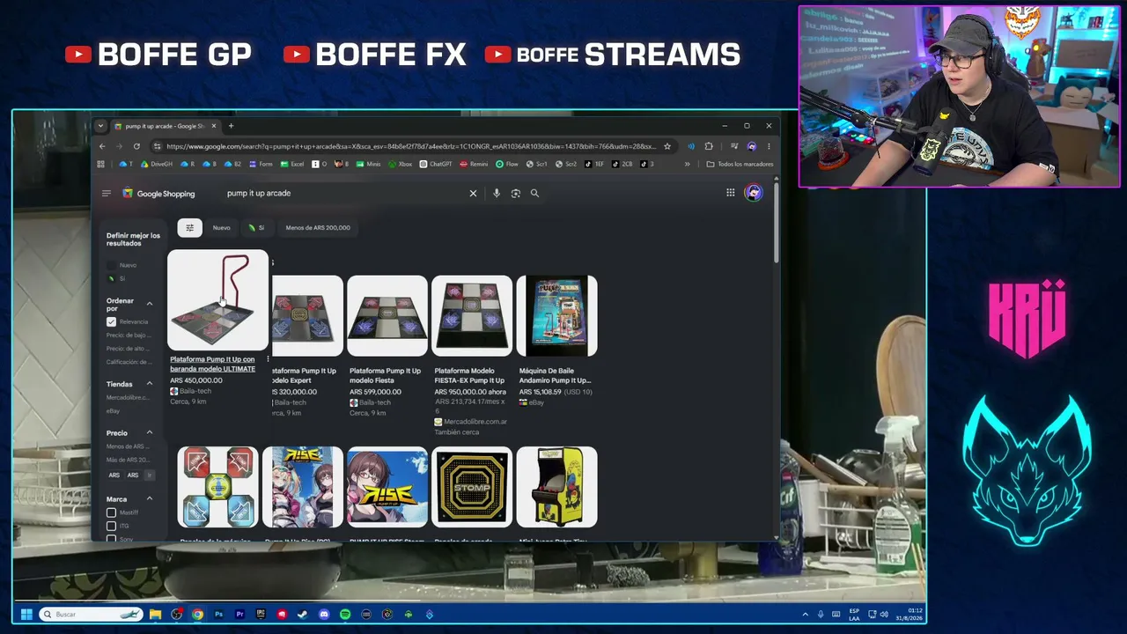
Task: Reload the Google Shopping page
Action: 136,146
